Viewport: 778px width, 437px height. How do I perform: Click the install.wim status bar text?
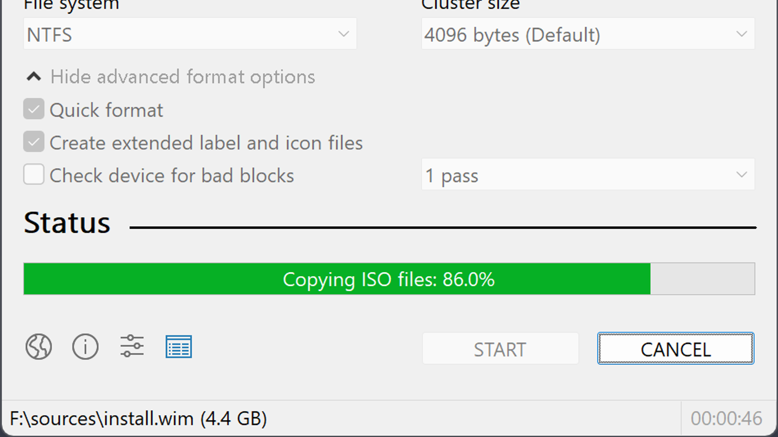139,419
